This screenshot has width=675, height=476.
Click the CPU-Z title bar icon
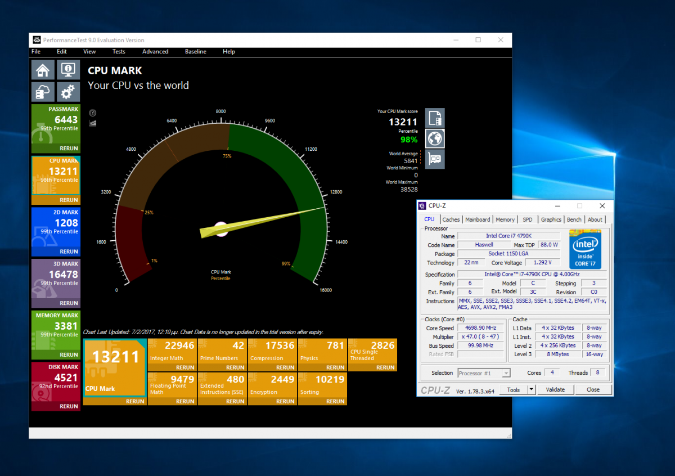coord(423,206)
